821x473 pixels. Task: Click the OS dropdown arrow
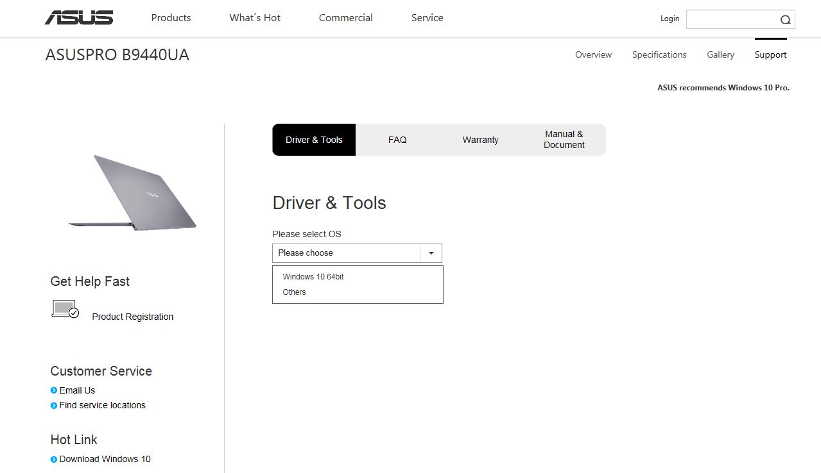click(x=431, y=253)
